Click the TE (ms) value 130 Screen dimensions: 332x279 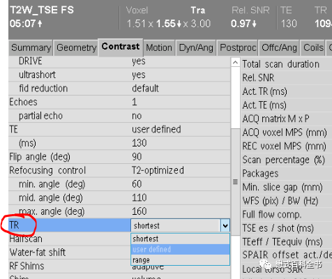point(139,143)
